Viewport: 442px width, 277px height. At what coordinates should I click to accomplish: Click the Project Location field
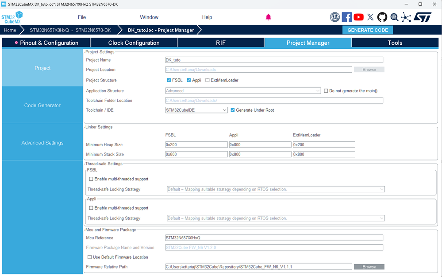pos(258,70)
